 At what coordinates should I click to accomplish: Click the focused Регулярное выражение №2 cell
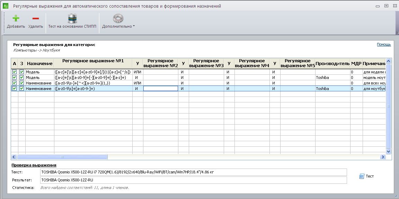(161, 89)
